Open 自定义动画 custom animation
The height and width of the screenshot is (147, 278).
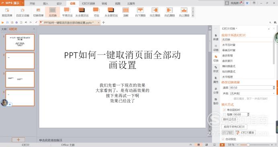pyautogui.click(x=22, y=12)
